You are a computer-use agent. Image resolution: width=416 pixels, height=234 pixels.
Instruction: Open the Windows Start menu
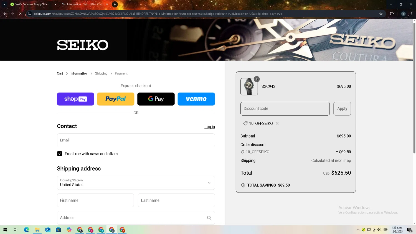click(x=5, y=230)
